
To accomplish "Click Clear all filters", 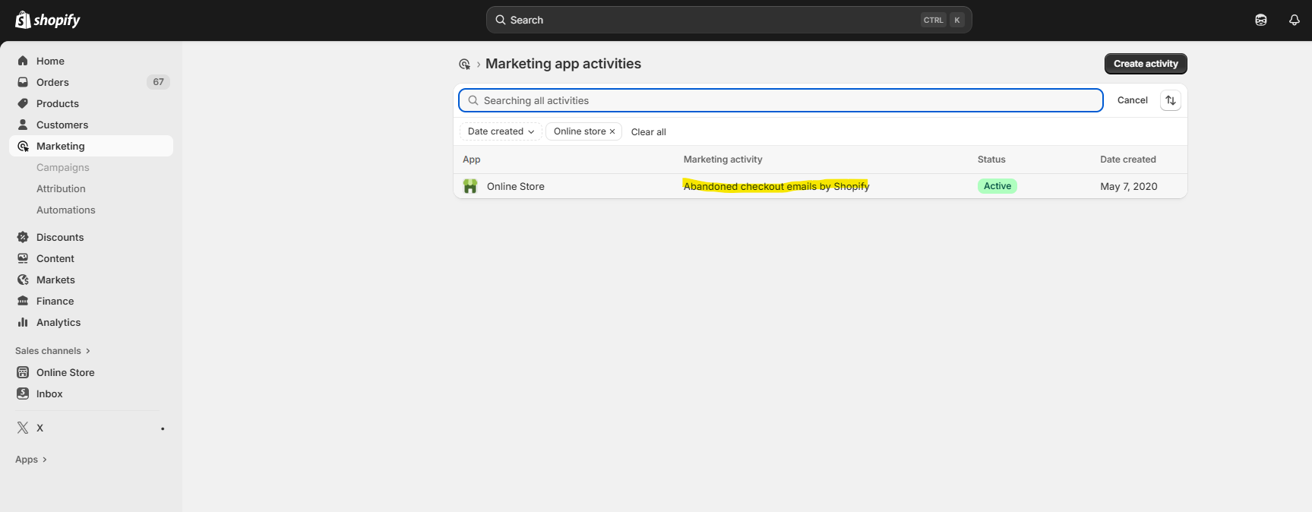I will coord(649,132).
